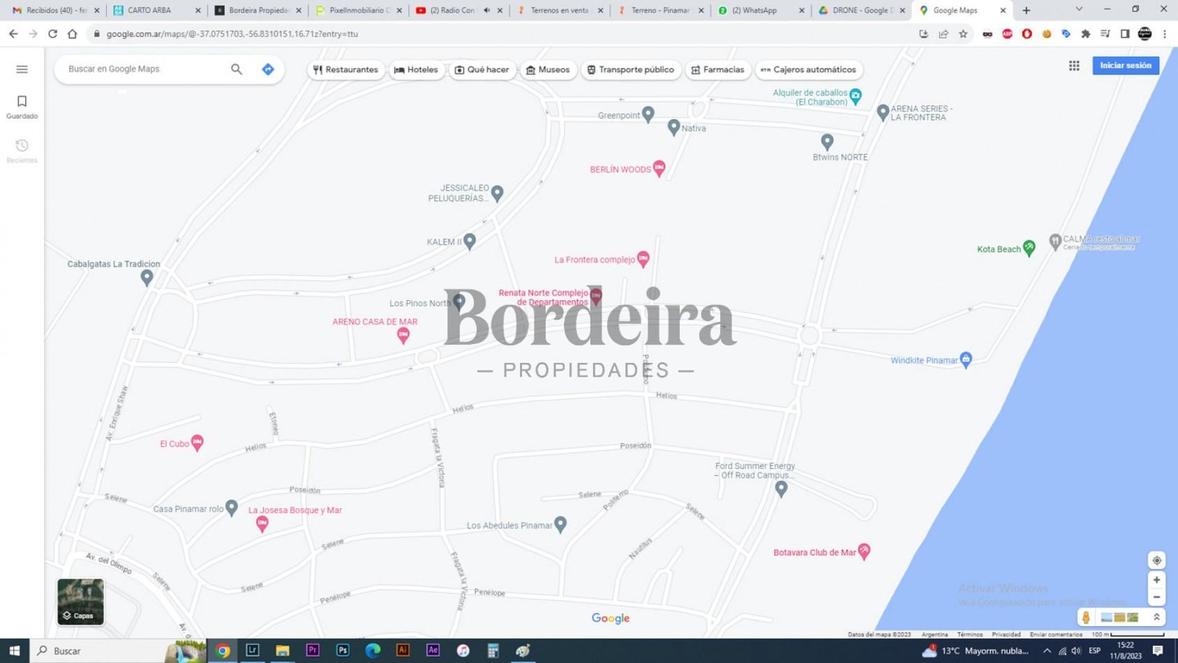The image size is (1178, 663).
Task: Filter map by Hoteles
Action: click(417, 70)
